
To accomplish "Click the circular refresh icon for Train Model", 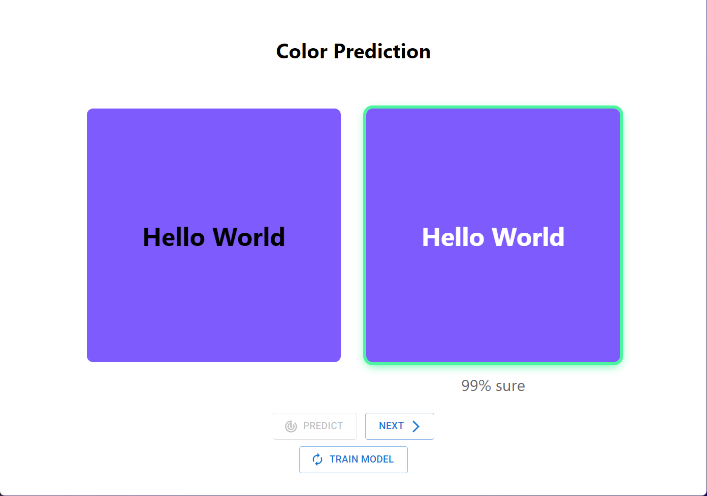I will coord(317,459).
